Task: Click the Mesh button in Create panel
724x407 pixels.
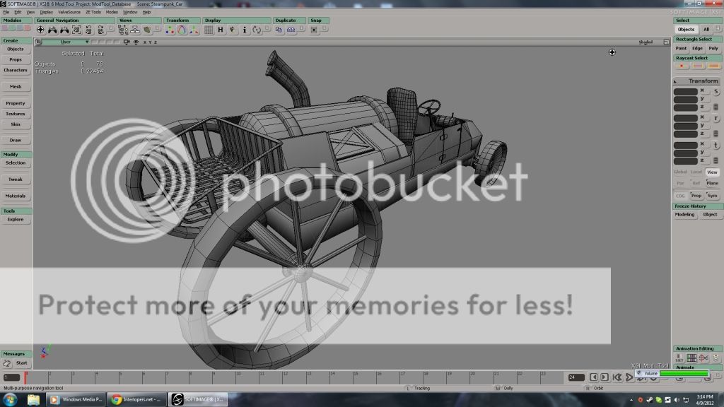Action: [16, 87]
